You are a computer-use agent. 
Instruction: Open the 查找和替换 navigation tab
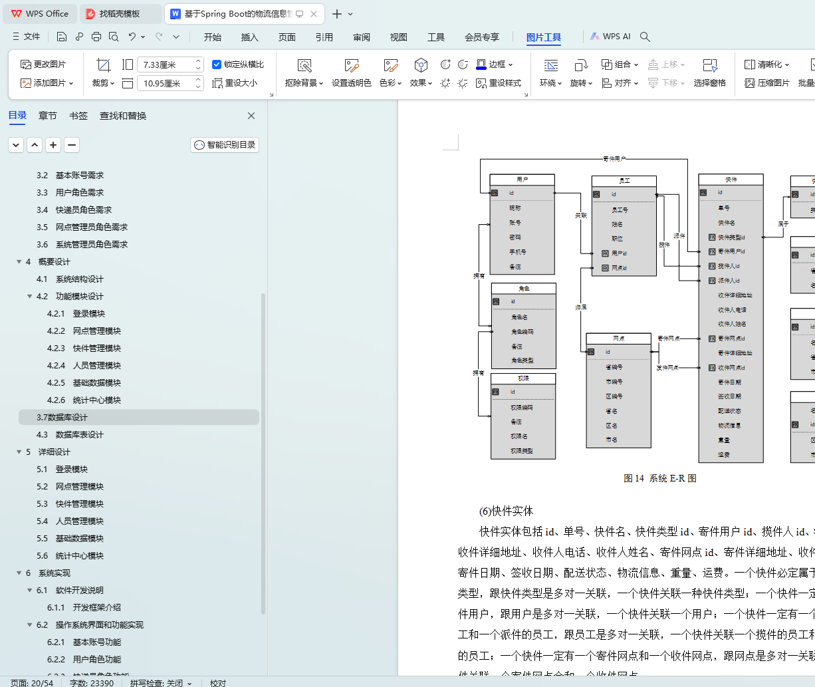click(123, 116)
